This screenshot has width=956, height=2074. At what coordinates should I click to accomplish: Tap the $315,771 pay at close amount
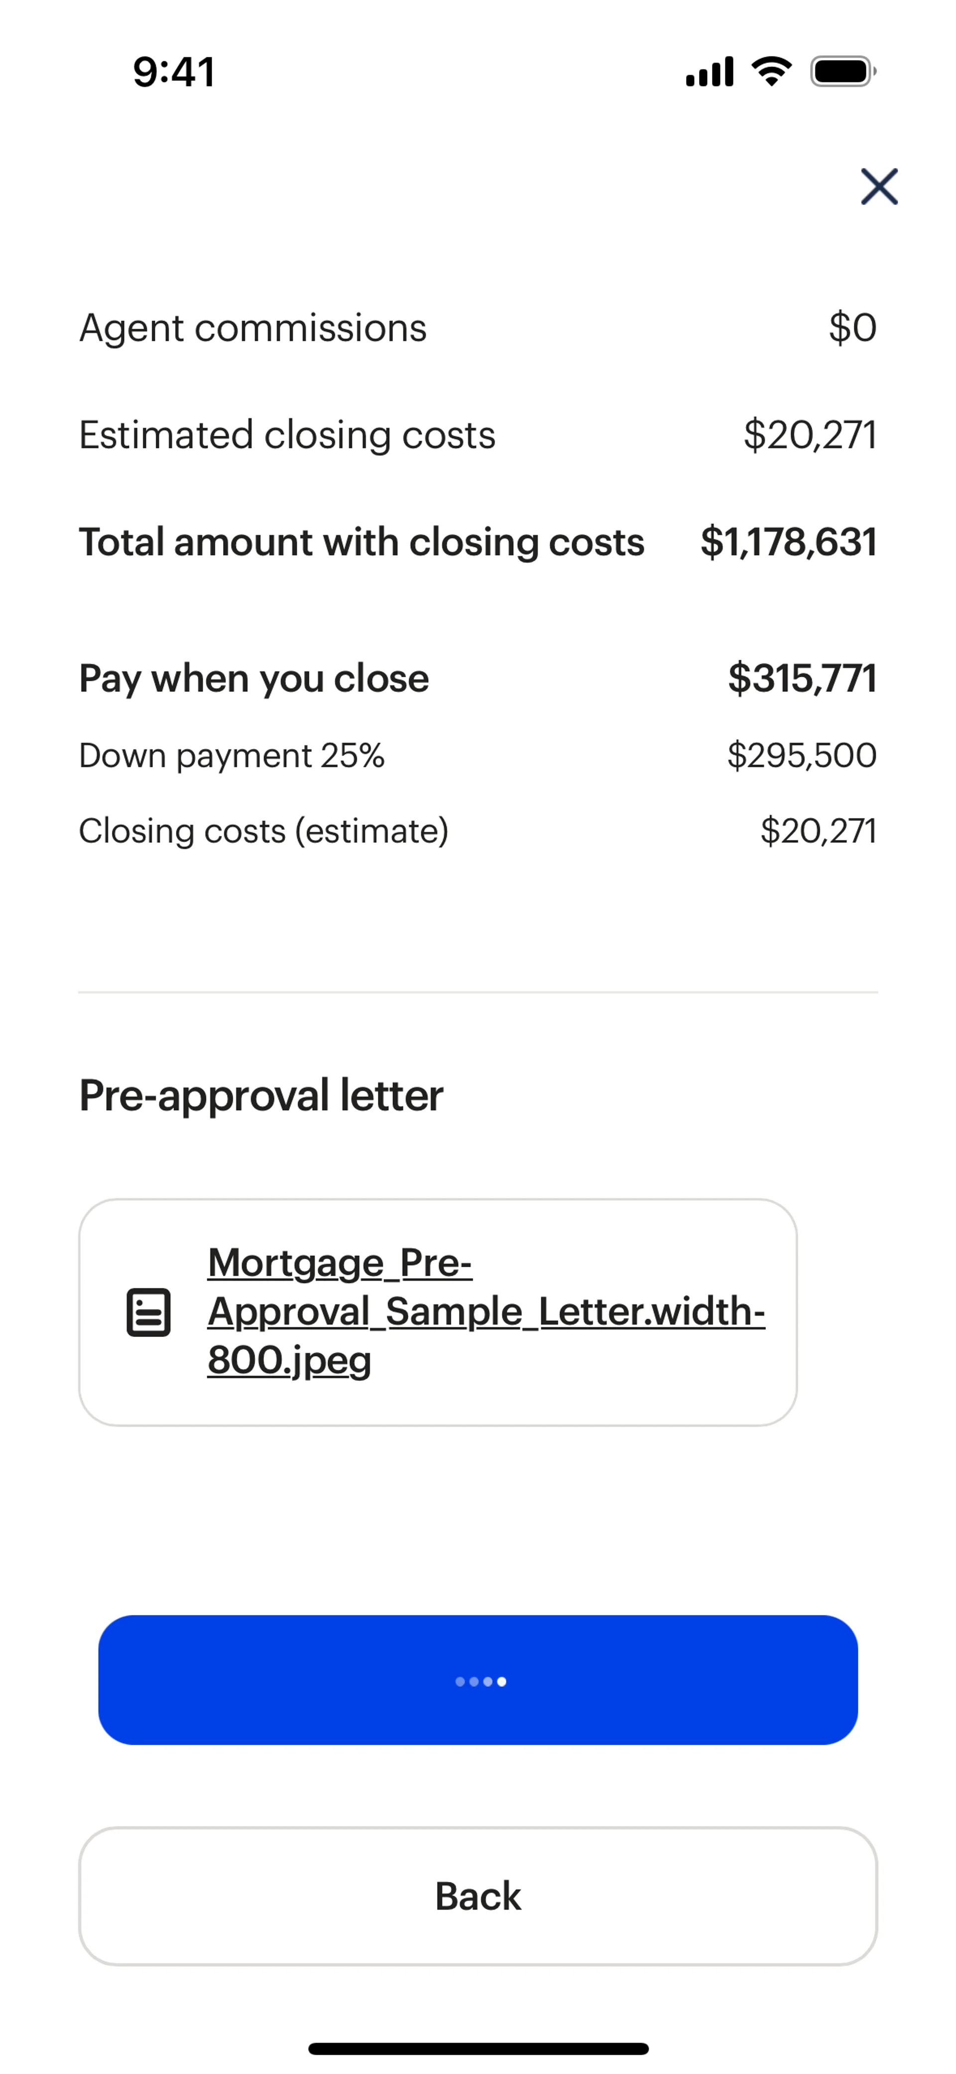click(802, 679)
